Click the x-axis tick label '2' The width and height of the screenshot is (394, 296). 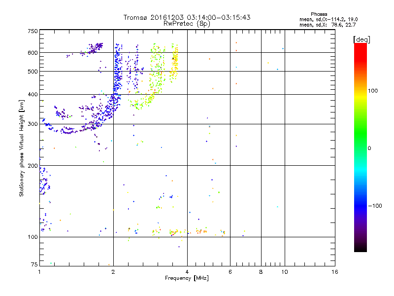tap(113, 272)
